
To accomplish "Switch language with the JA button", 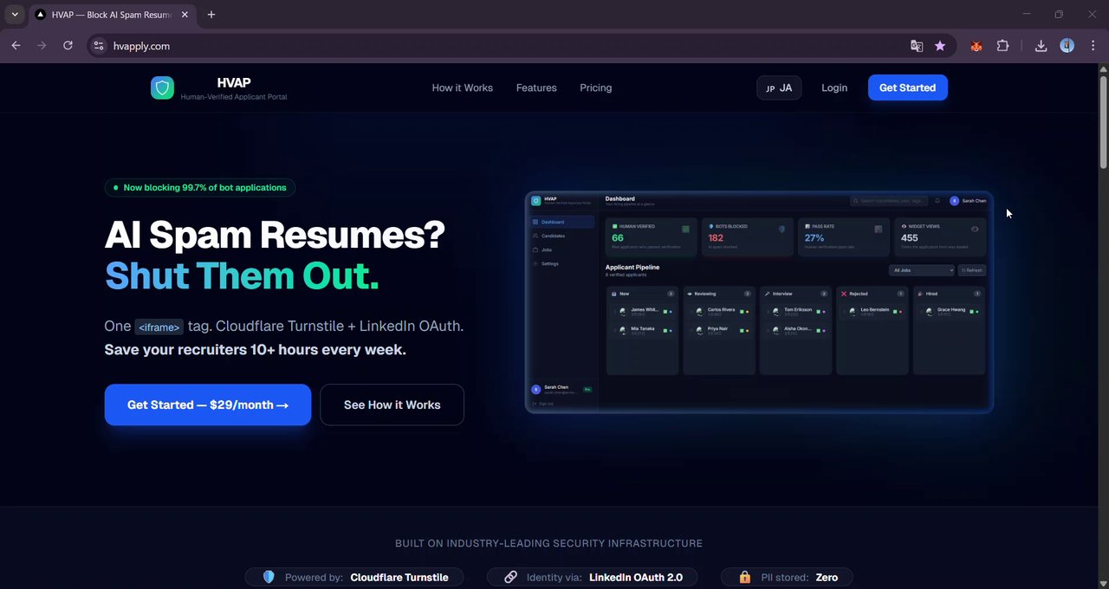I will [779, 87].
